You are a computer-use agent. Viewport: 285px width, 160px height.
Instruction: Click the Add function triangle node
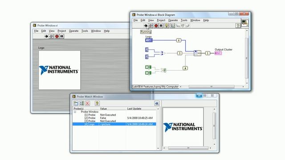tap(163, 53)
